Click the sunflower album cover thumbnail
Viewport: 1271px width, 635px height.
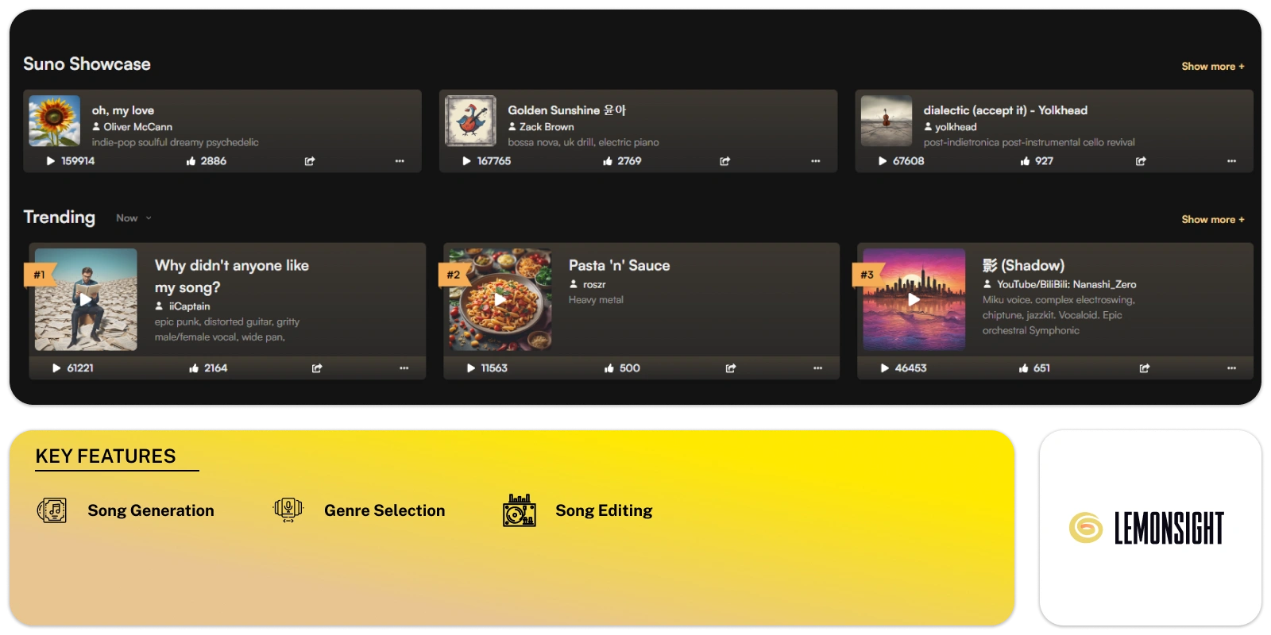coord(55,121)
